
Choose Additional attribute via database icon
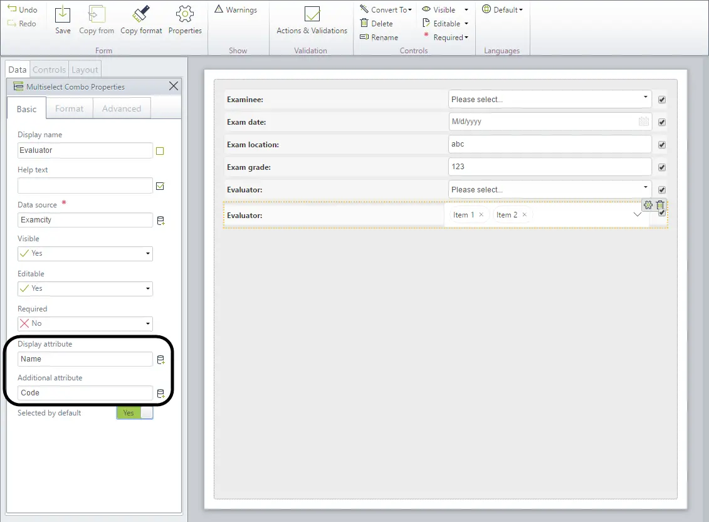pos(160,393)
